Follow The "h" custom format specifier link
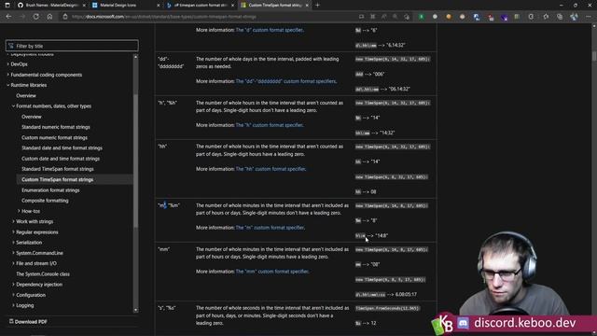This screenshot has width=597, height=336. click(x=270, y=125)
